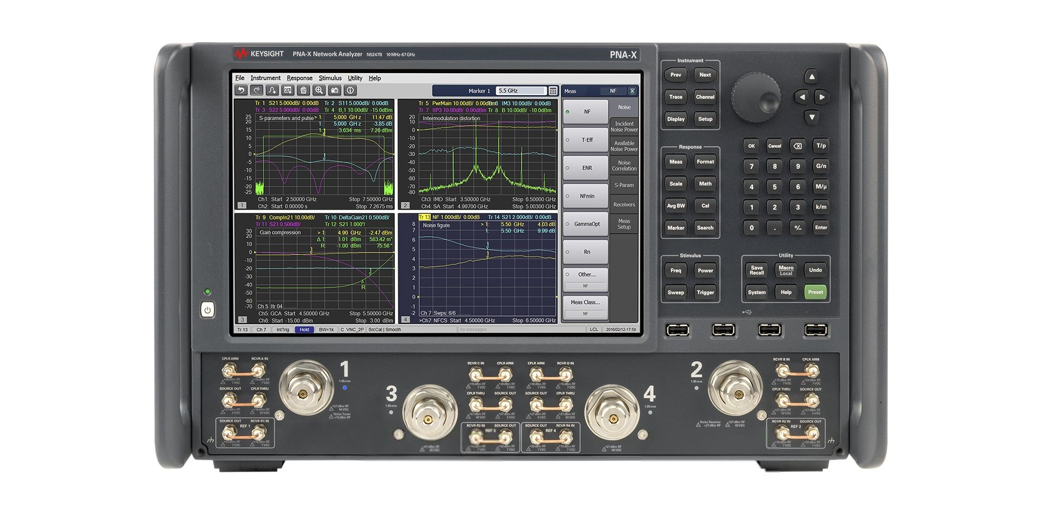The image size is (1040, 509).
Task: Click the redo arrow icon in the on-screen toolbar
Action: (257, 90)
